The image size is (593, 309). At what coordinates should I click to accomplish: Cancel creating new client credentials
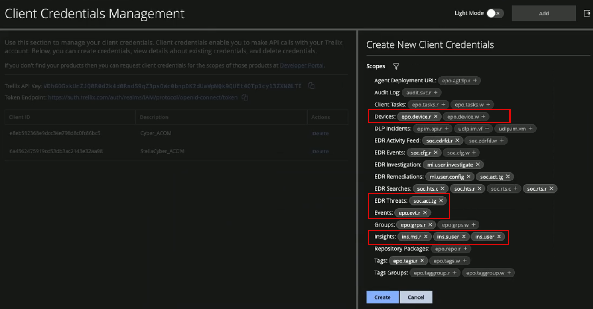click(x=416, y=297)
